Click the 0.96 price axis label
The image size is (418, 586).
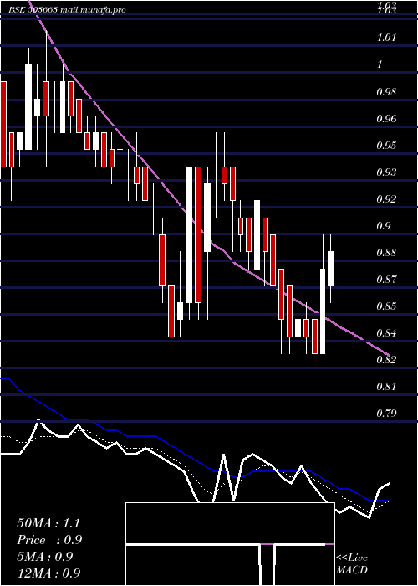click(x=386, y=119)
